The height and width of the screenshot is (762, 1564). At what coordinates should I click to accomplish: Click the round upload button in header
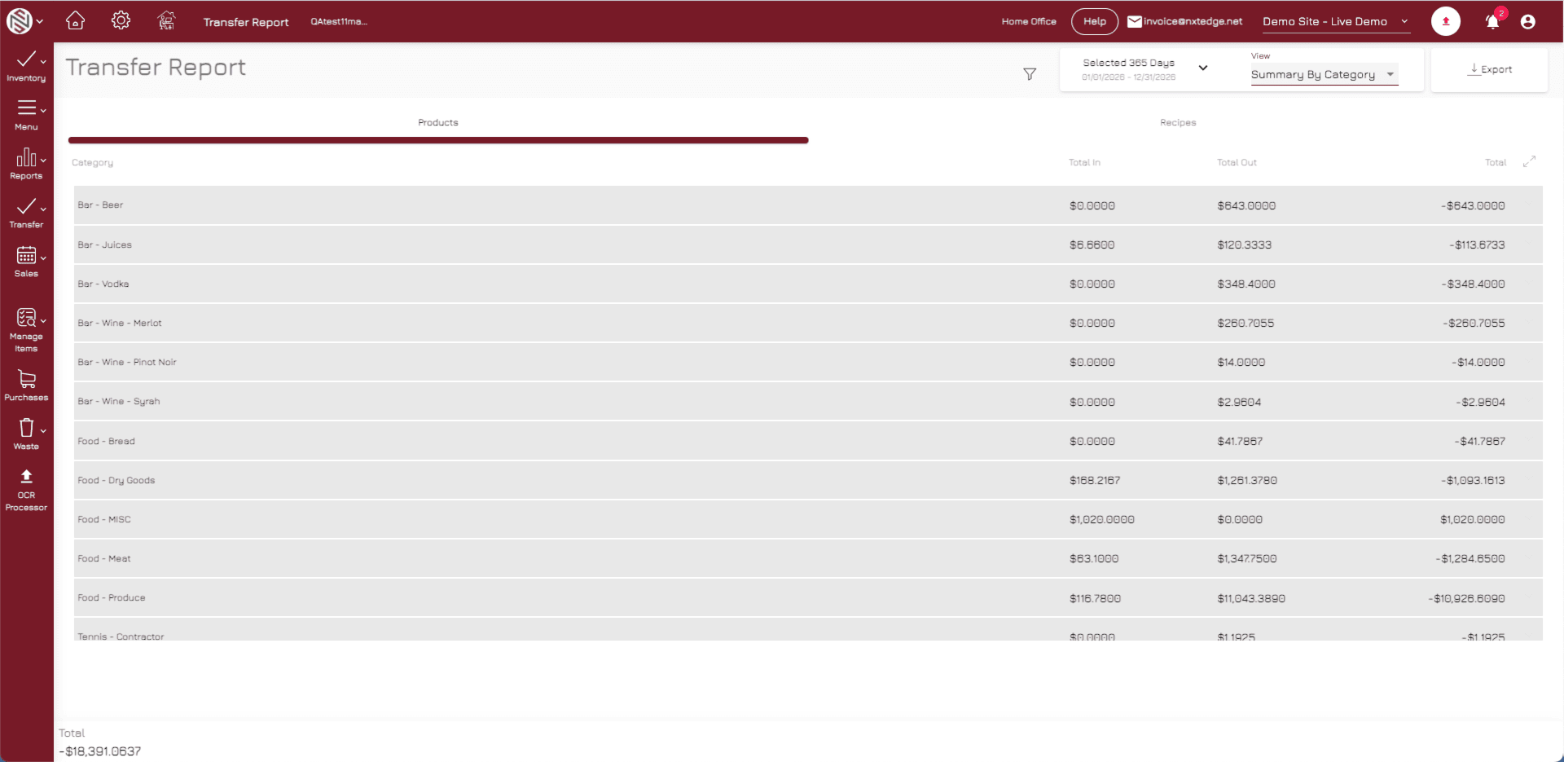pyautogui.click(x=1446, y=22)
